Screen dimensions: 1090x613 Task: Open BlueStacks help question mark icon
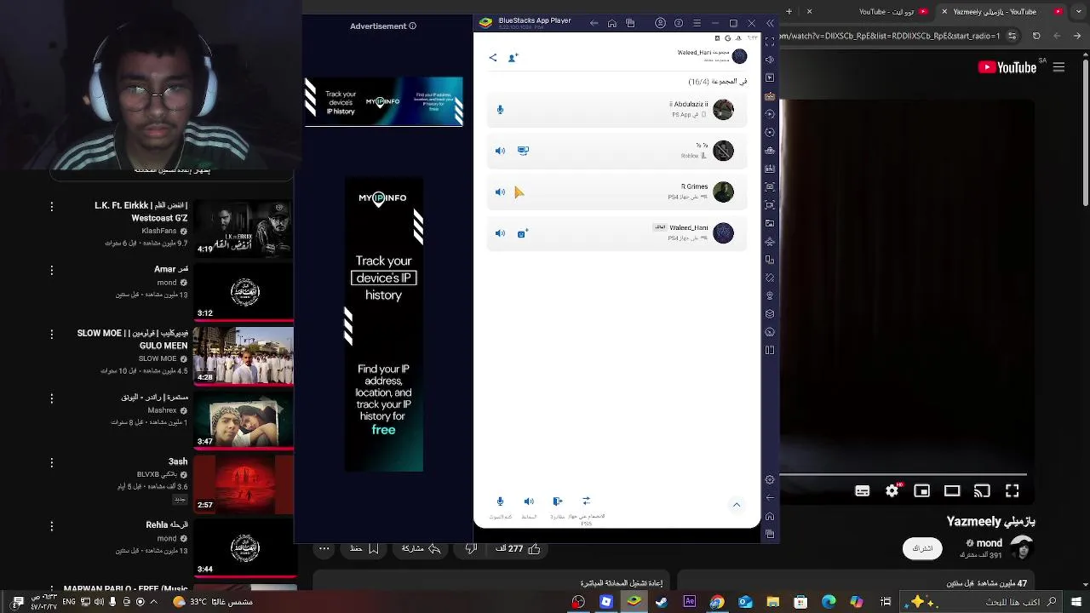679,23
